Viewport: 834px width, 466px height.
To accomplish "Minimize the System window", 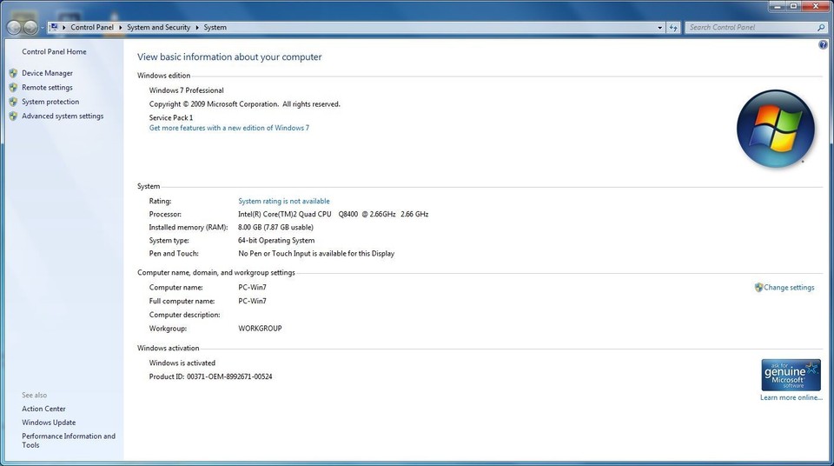I will (x=777, y=6).
